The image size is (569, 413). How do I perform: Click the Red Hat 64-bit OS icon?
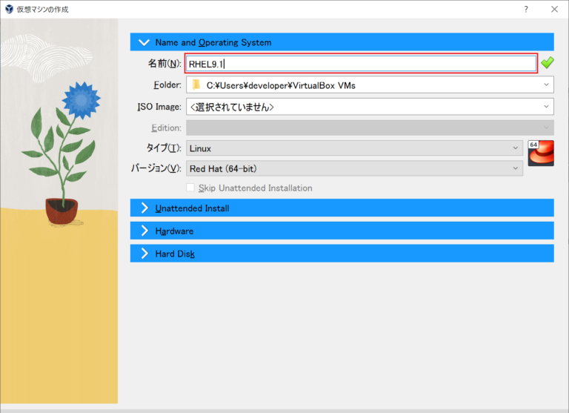[x=541, y=153]
